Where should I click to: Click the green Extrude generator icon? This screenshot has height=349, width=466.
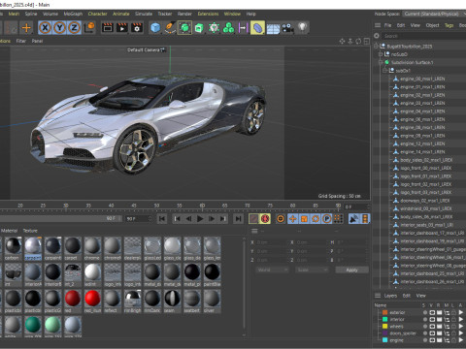[199, 28]
